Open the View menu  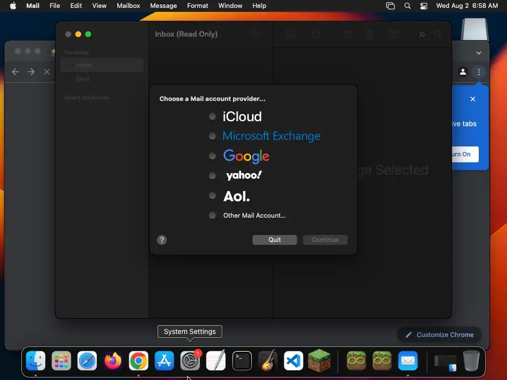point(99,5)
